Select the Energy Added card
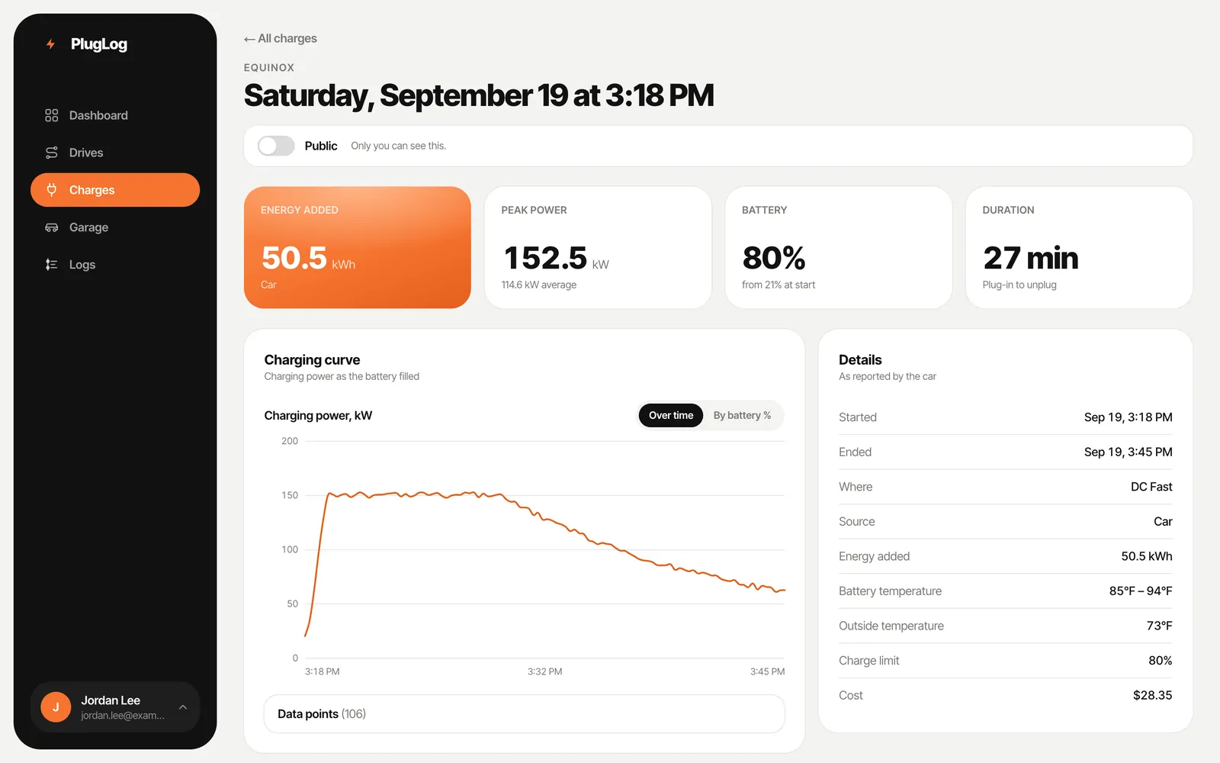The width and height of the screenshot is (1220, 763). 358,247
